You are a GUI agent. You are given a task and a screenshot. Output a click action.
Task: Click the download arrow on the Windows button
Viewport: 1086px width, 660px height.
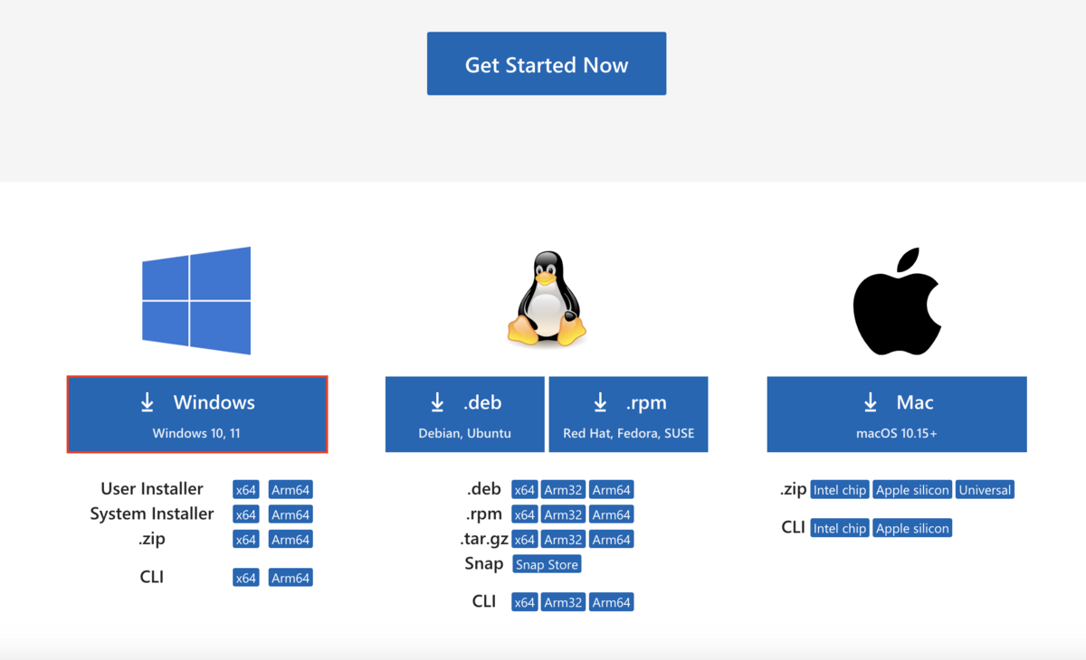coord(148,402)
